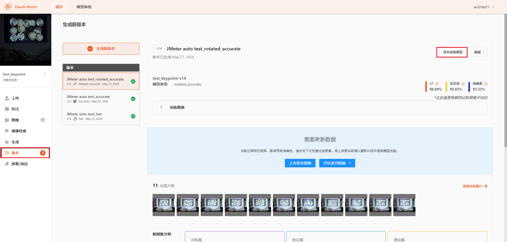Click the 3 badge on 版本
The height and width of the screenshot is (242, 507).
[x=43, y=153]
